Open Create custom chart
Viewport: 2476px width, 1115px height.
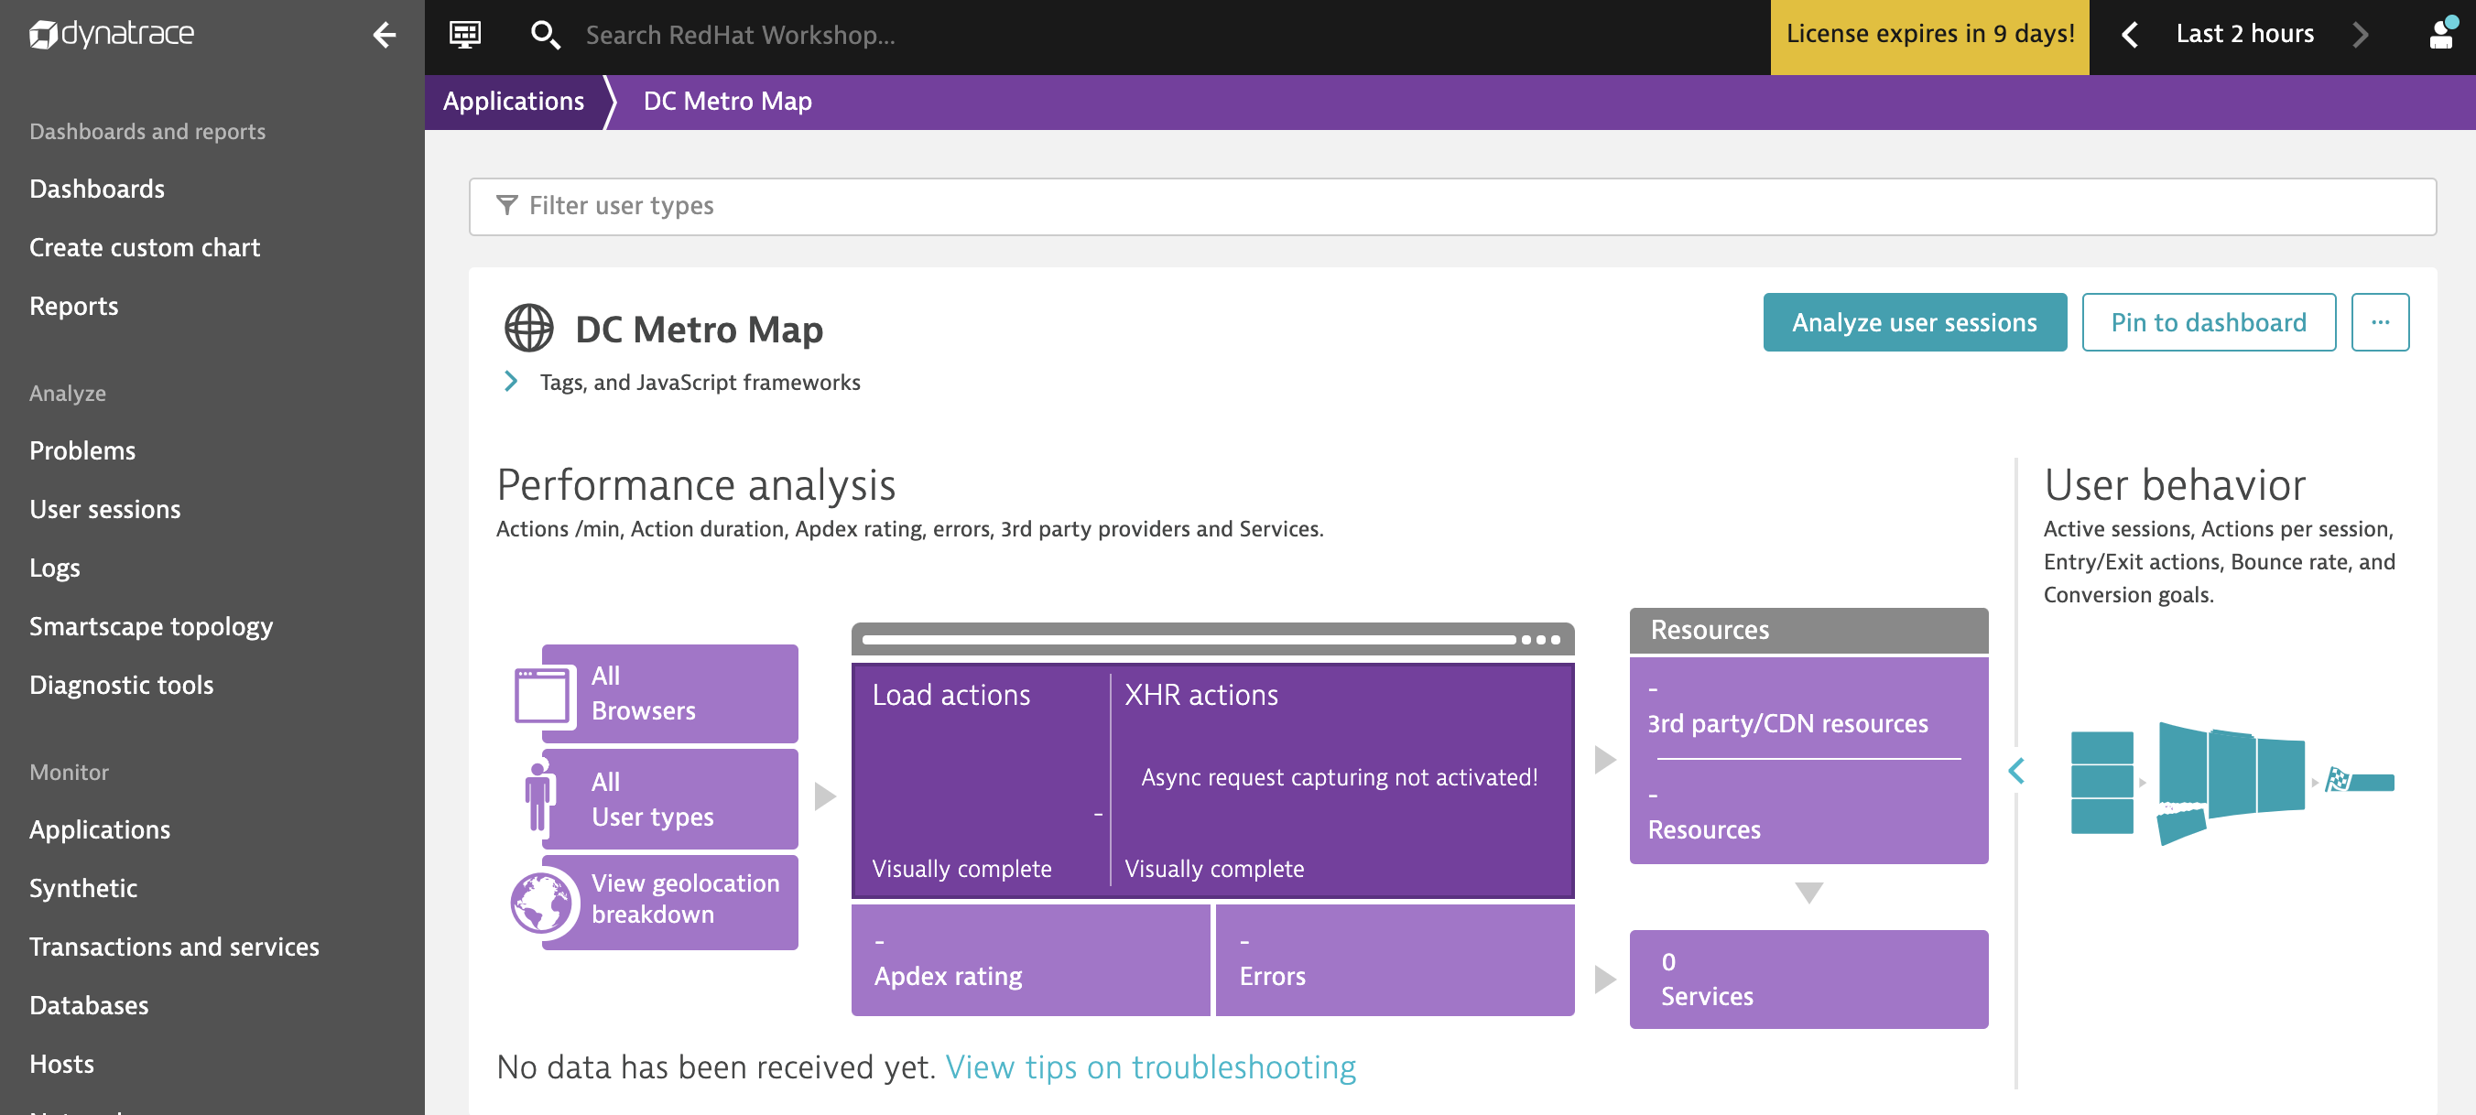[144, 247]
